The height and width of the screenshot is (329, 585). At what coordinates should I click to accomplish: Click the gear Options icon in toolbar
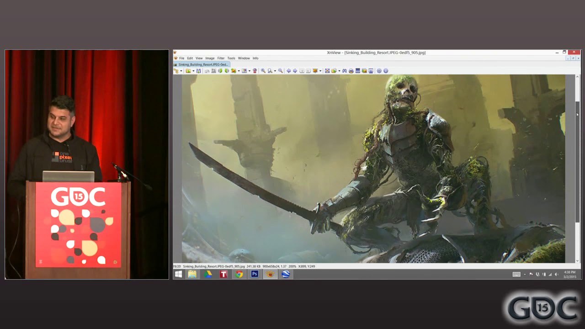[379, 71]
